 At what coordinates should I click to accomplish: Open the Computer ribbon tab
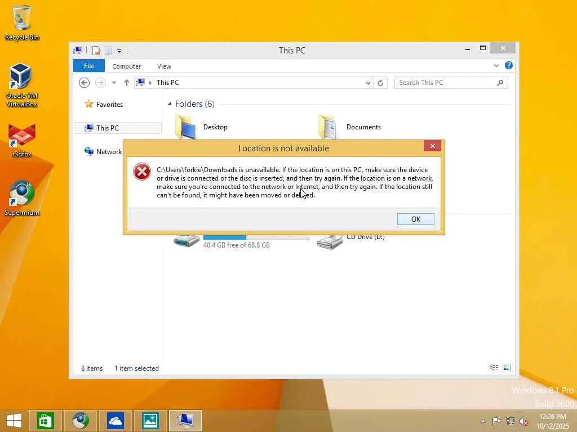click(127, 66)
